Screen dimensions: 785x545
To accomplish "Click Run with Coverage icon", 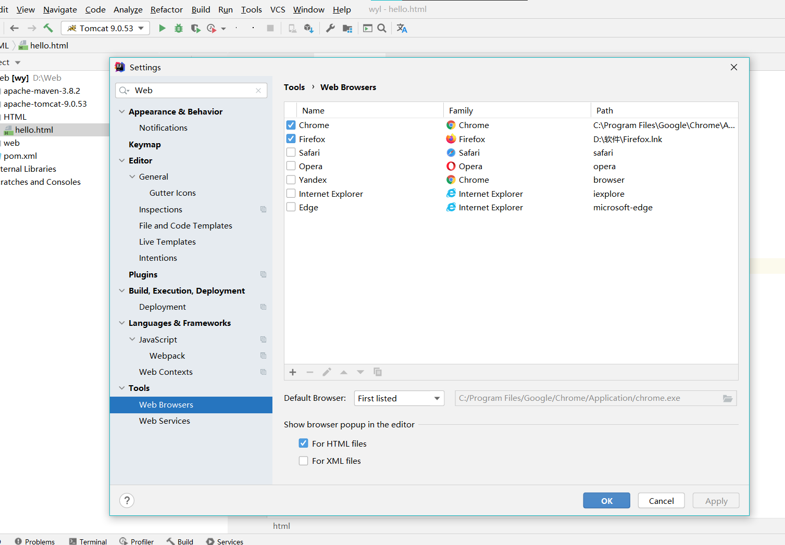I will tap(195, 28).
